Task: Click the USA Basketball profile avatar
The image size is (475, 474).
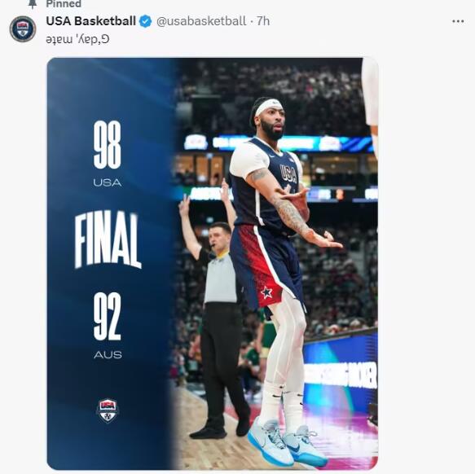Action: (23, 29)
